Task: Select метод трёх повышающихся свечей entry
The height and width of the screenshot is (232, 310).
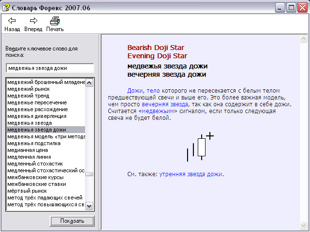Action: tap(46, 204)
